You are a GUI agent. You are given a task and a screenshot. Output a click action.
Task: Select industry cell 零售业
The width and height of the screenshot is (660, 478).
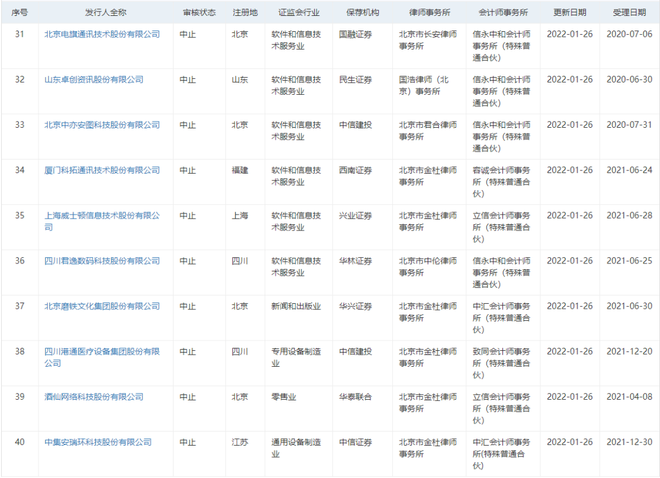284,397
